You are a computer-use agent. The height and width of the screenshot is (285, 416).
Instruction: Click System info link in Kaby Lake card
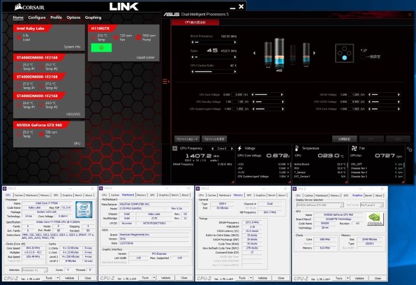[72, 47]
